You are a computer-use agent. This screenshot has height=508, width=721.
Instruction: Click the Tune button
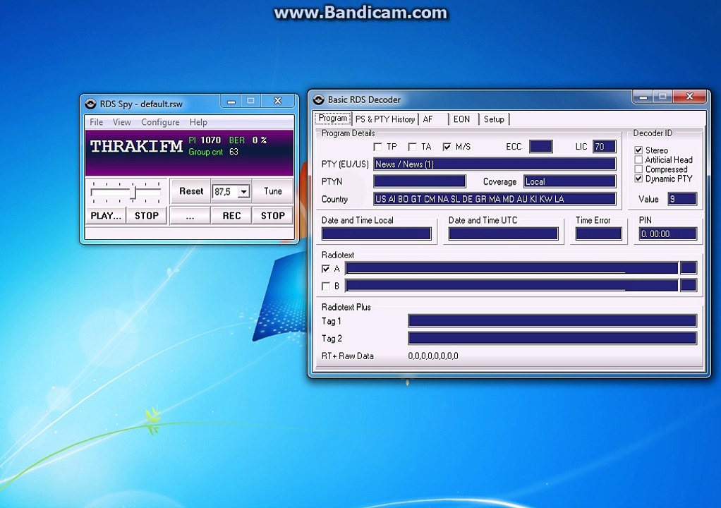[273, 191]
